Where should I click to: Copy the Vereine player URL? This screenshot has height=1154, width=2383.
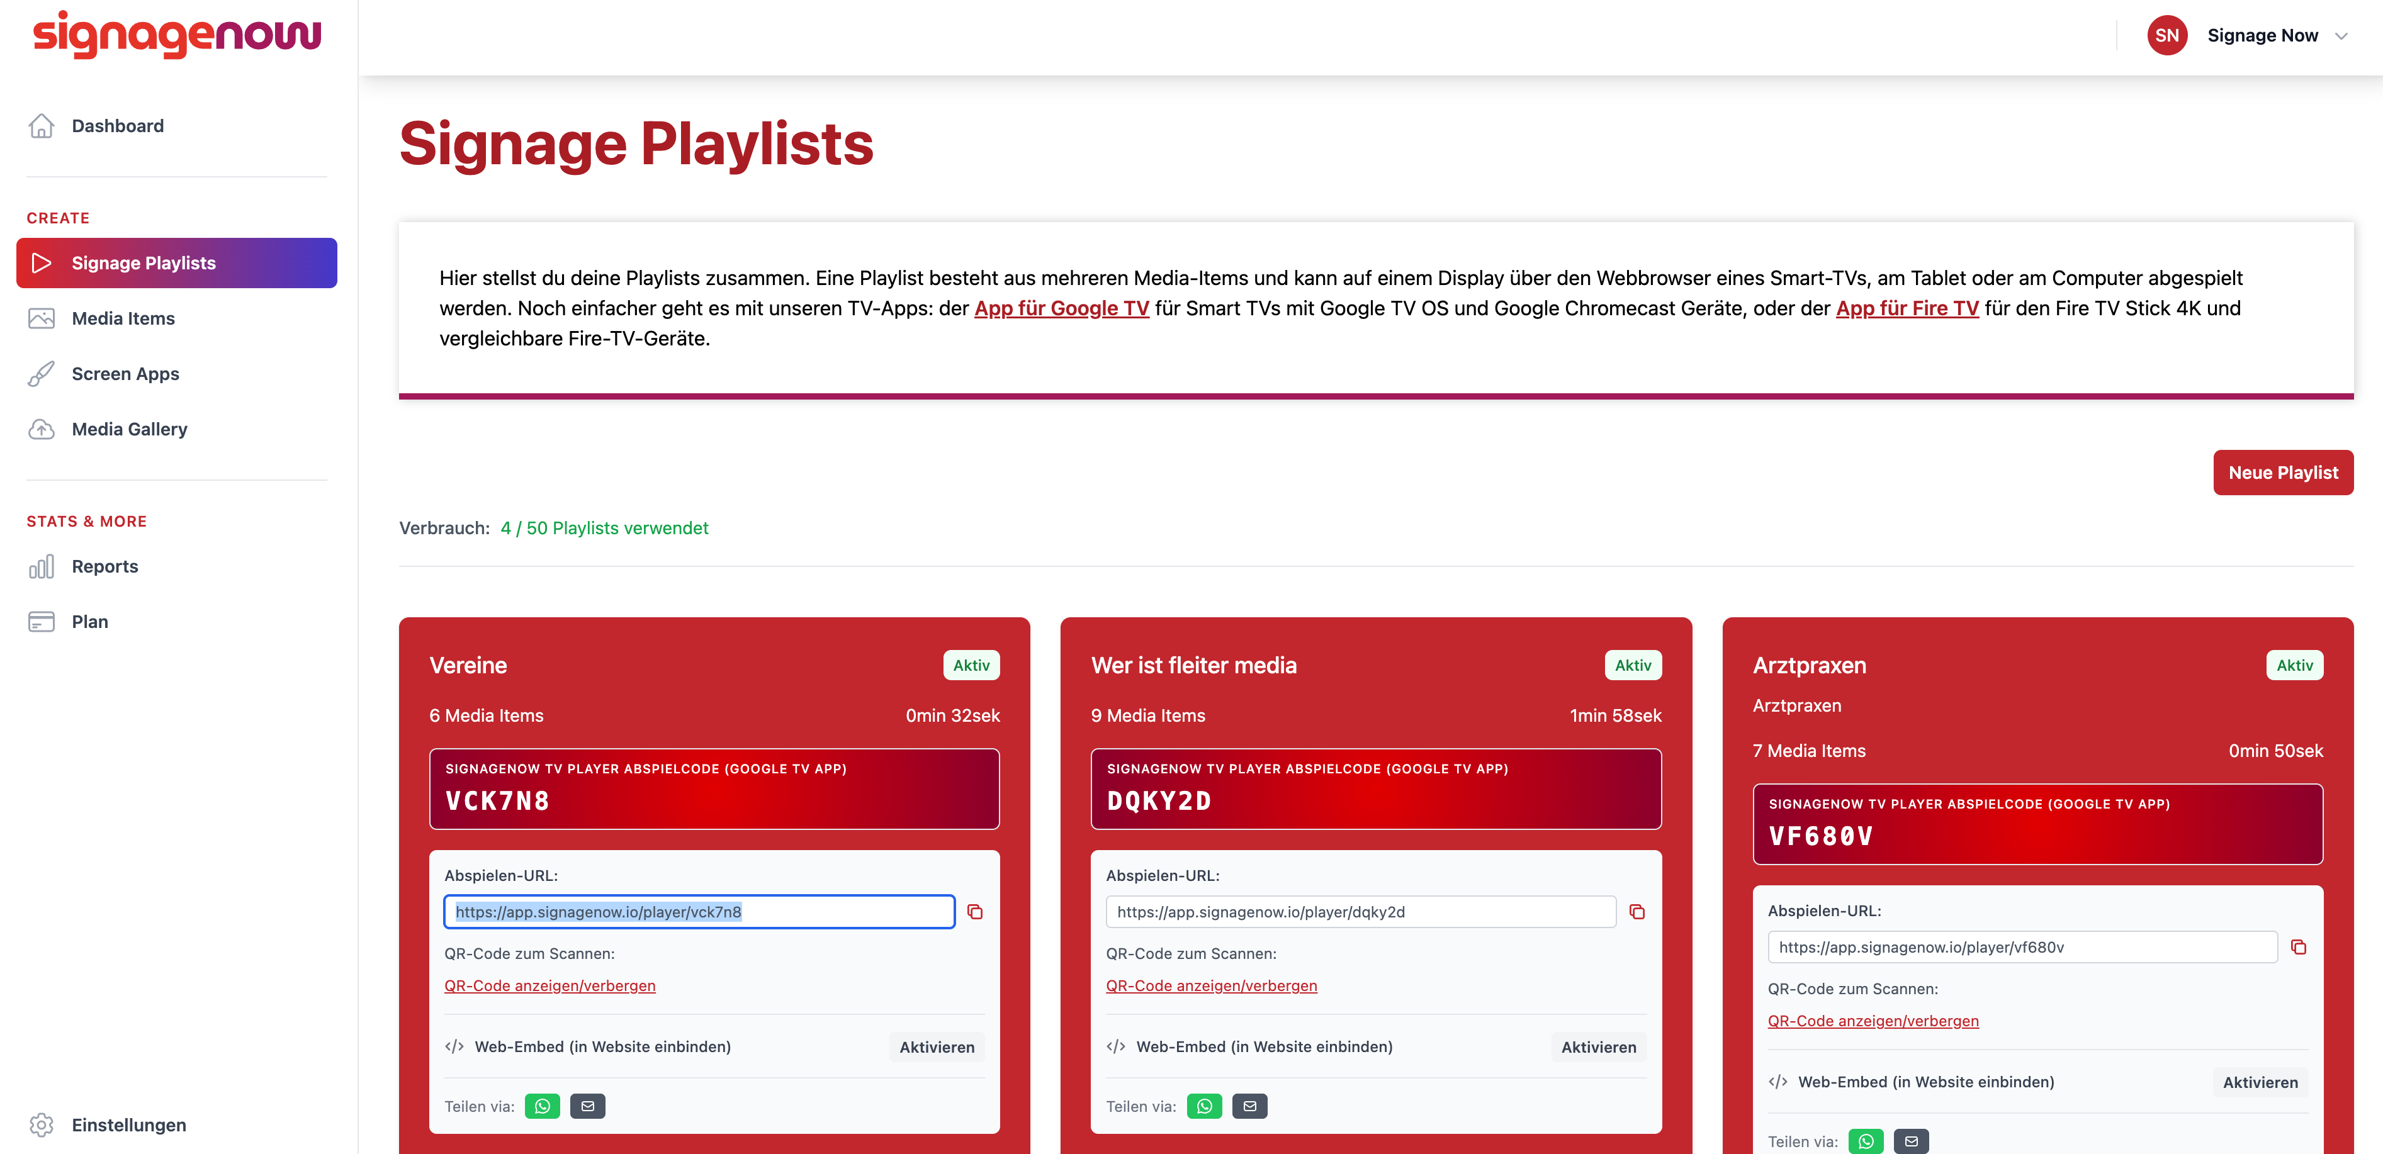click(x=975, y=912)
